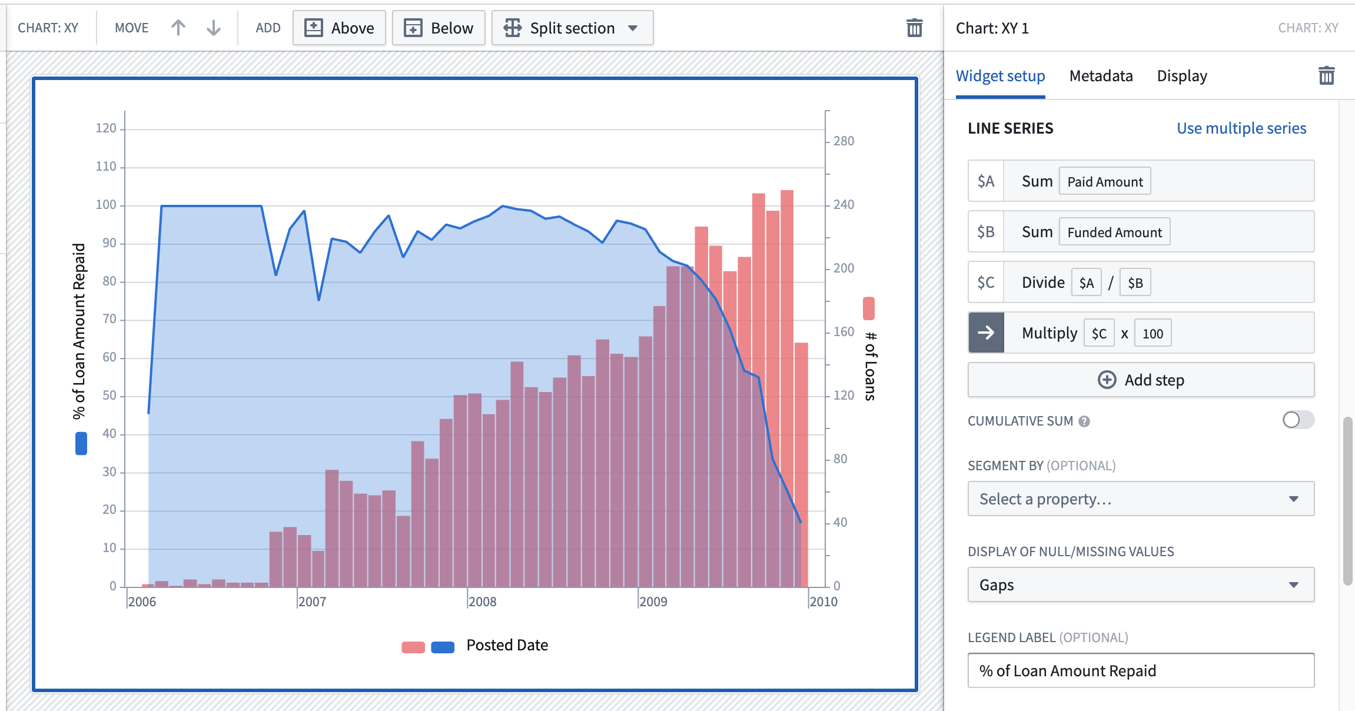Click the Posted Date legend label

[507, 645]
